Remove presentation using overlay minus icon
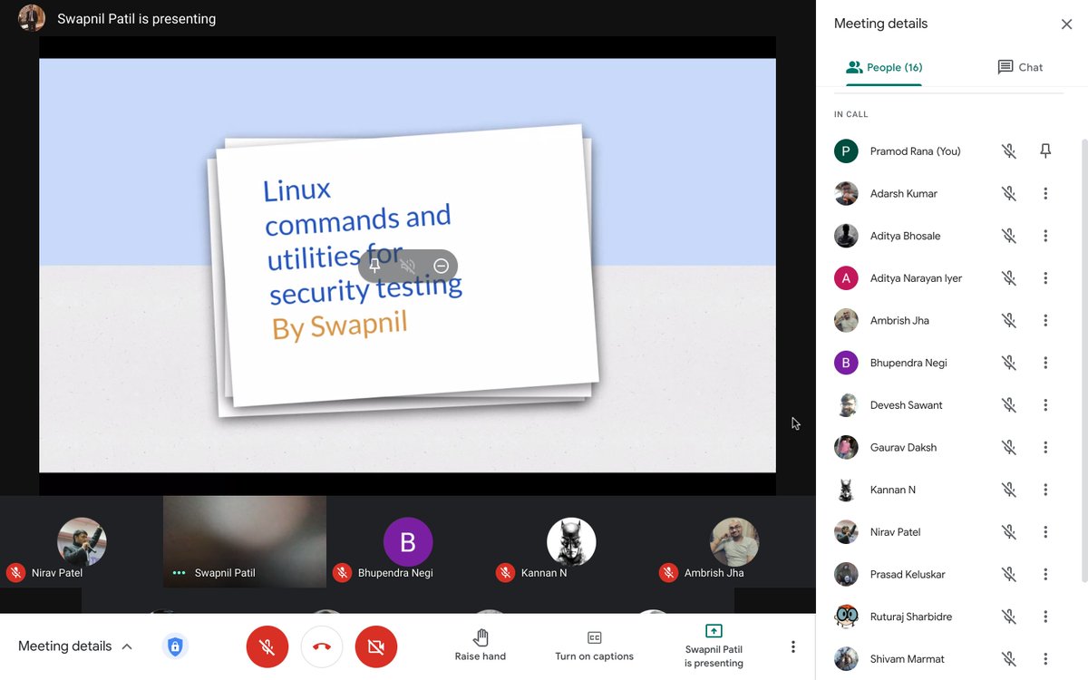The height and width of the screenshot is (680, 1088). pos(442,266)
